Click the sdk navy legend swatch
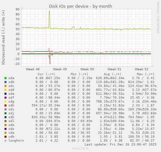Screen dimensions: 161x152 [x=6, y=117]
